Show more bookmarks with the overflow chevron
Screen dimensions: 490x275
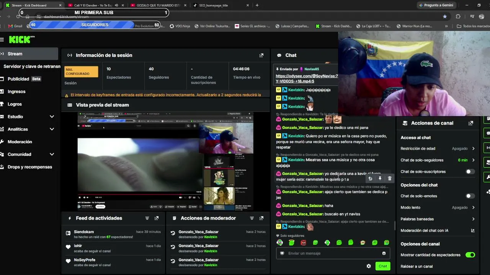pos(446,26)
